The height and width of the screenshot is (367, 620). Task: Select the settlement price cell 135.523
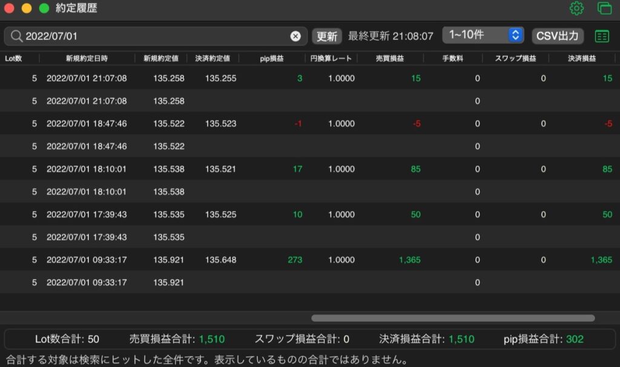[x=220, y=124]
